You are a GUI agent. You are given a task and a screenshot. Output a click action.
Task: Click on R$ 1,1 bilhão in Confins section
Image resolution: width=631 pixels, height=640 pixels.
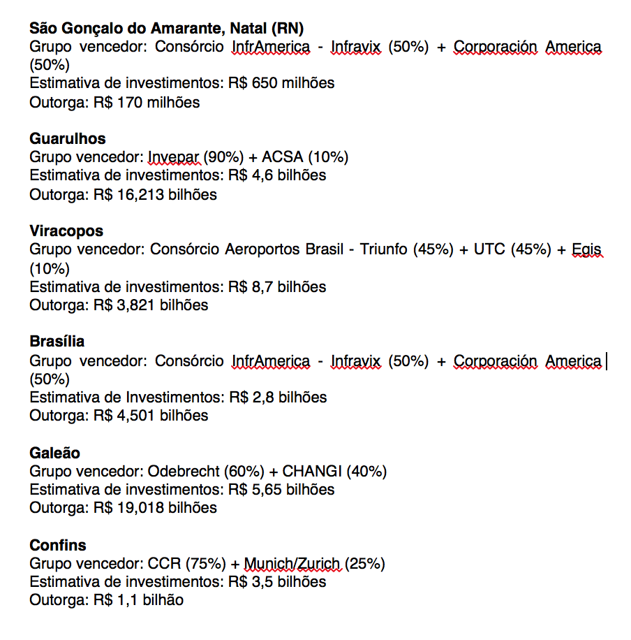[139, 600]
